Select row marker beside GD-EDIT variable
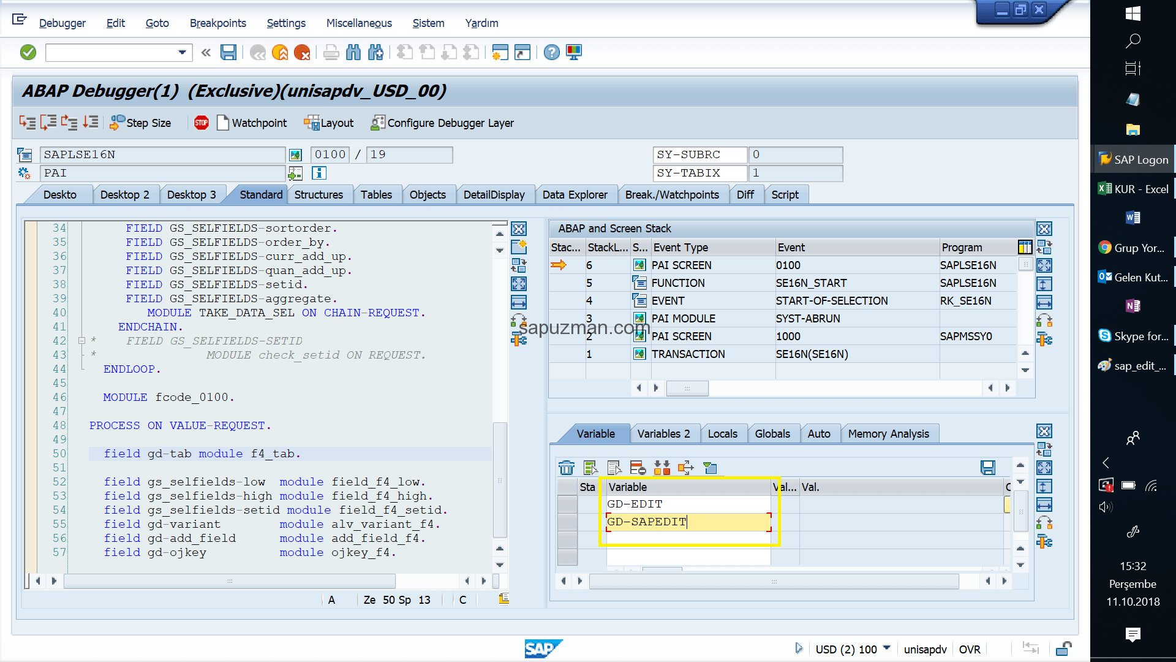This screenshot has height=662, width=1176. tap(568, 504)
